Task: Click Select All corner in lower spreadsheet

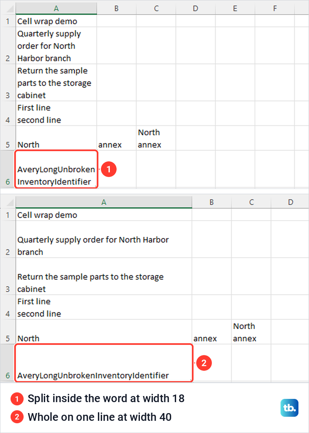Action: 8,202
